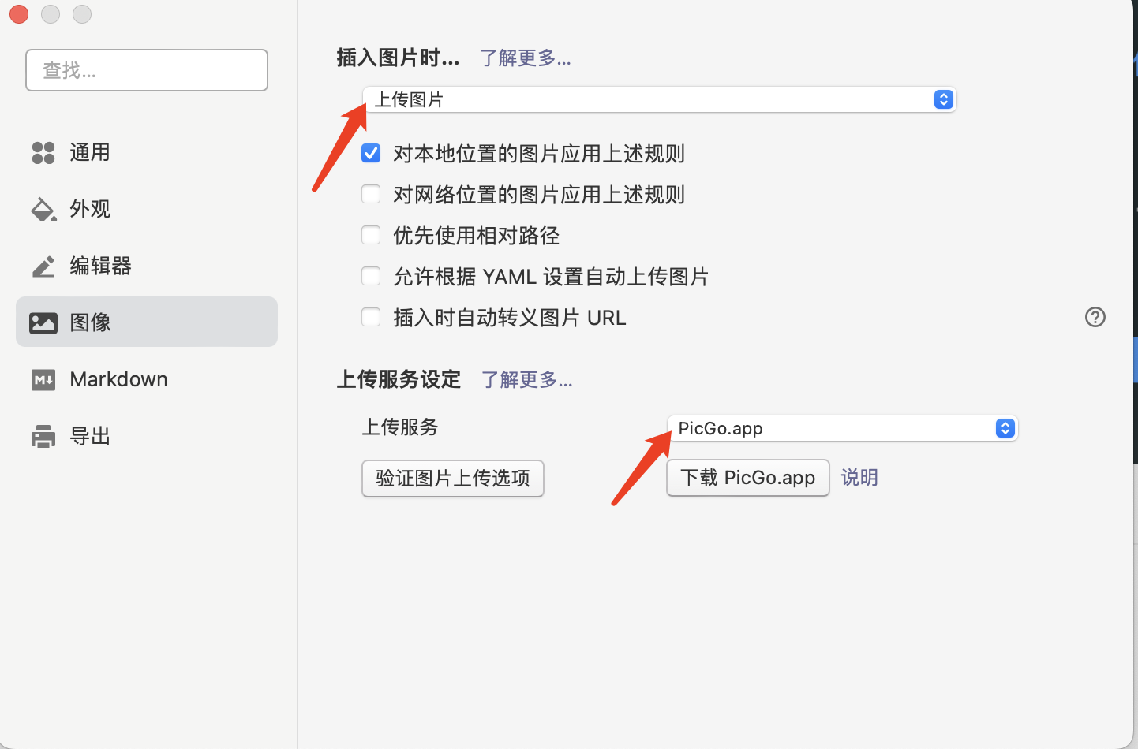
Task: Enable 对网络位置的图片应用上述规则 checkbox
Action: [371, 194]
